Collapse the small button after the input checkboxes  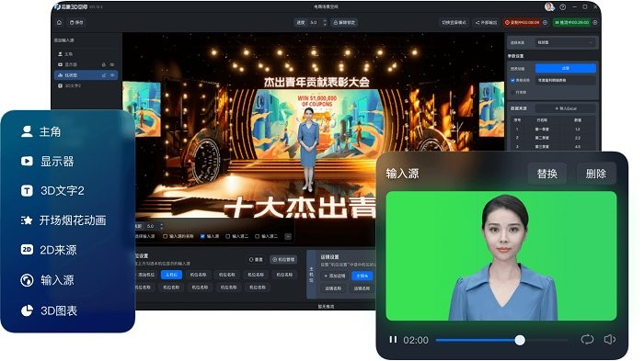[x=288, y=236]
